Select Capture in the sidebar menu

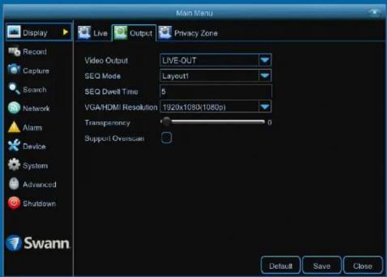(36, 71)
